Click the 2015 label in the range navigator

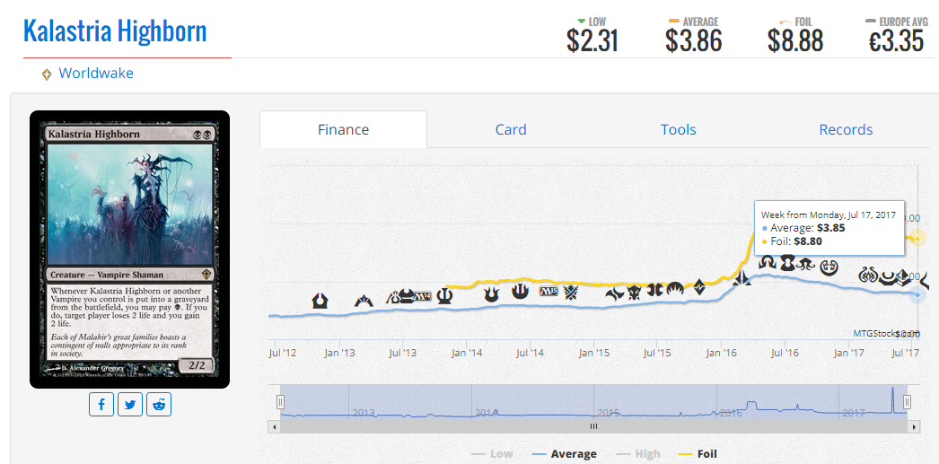(x=608, y=413)
